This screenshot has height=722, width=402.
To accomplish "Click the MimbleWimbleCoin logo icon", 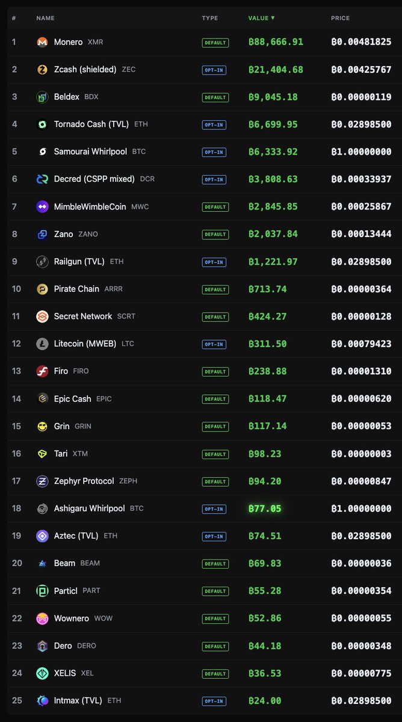I will pos(42,207).
